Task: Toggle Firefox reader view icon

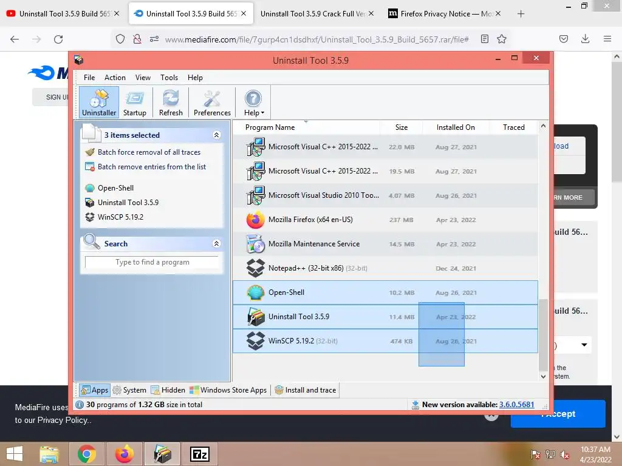Action: click(x=484, y=39)
